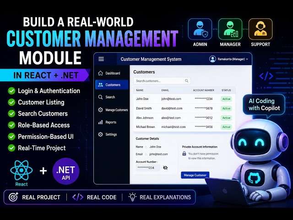Click the STATUS column header
Screen dimensions: 293x220
tap(226, 90)
